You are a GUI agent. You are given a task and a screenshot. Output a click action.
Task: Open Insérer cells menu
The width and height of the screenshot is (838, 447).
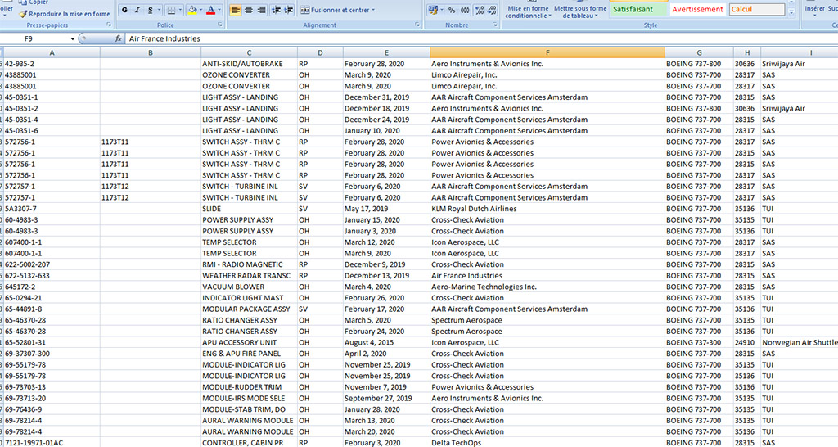point(814,10)
